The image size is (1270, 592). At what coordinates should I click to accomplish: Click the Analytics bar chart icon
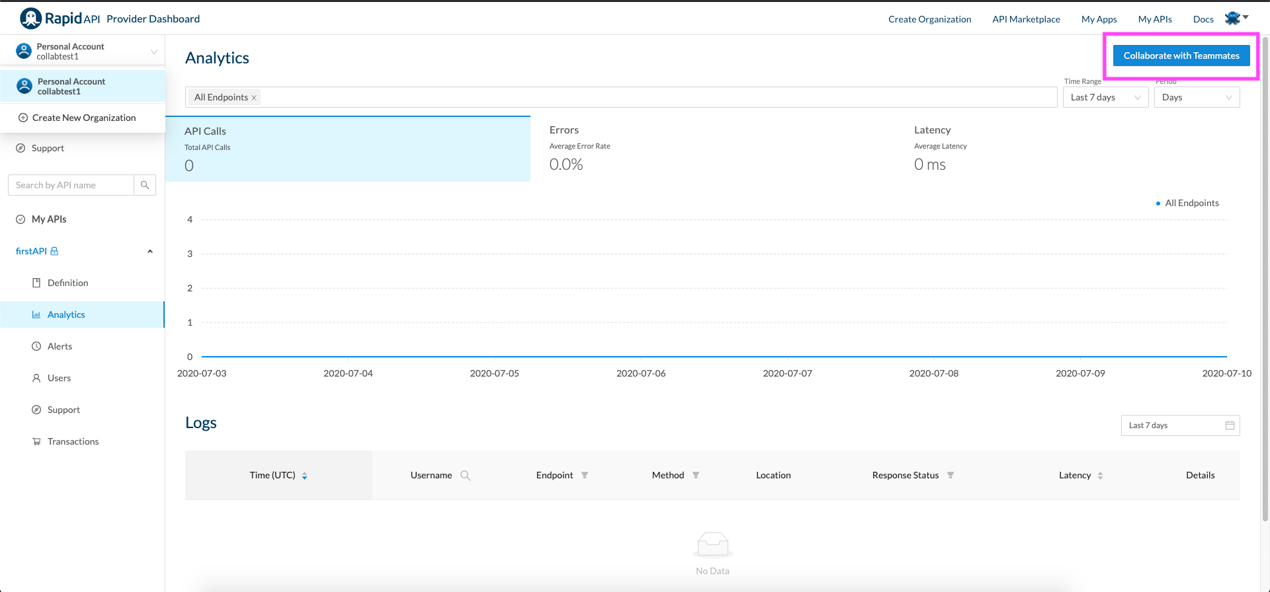[x=36, y=314]
